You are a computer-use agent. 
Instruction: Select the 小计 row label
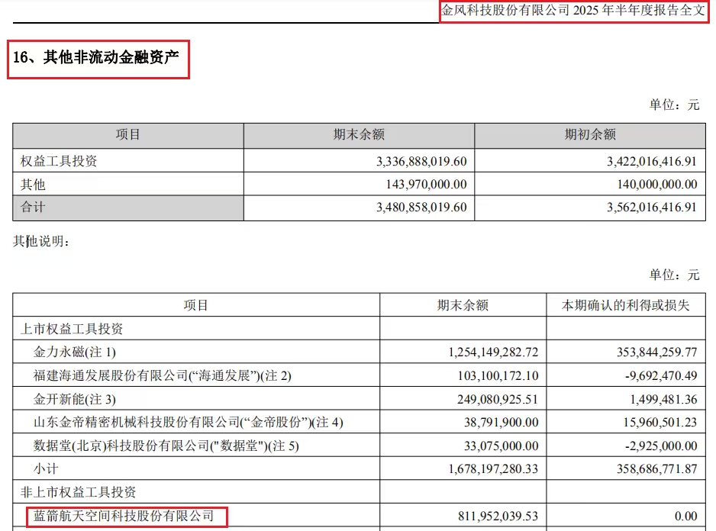click(x=46, y=469)
